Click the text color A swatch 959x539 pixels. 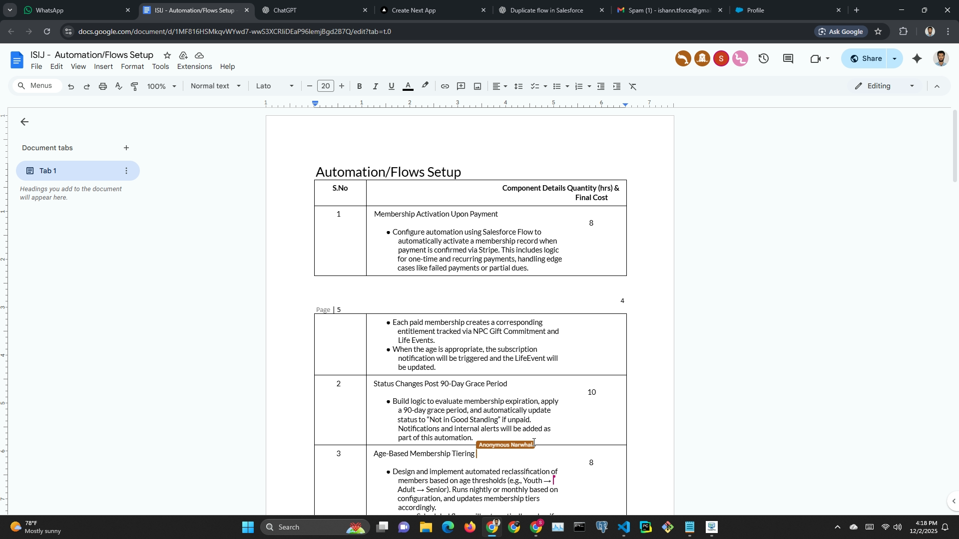coord(408,86)
